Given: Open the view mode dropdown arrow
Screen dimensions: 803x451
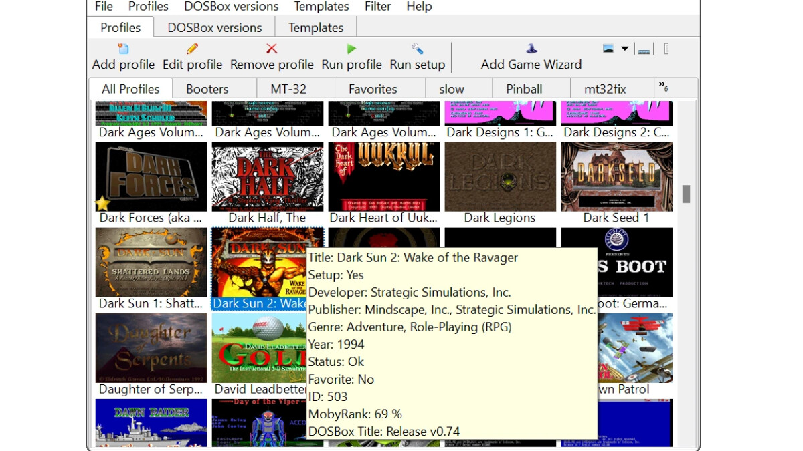Looking at the screenshot, I should 624,49.
